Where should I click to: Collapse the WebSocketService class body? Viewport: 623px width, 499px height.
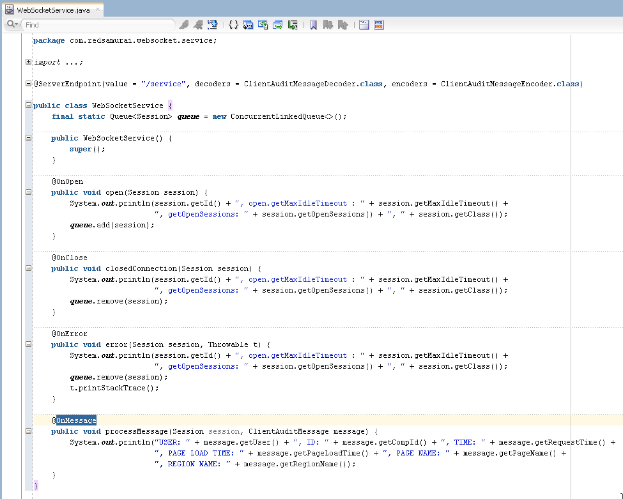coord(28,105)
